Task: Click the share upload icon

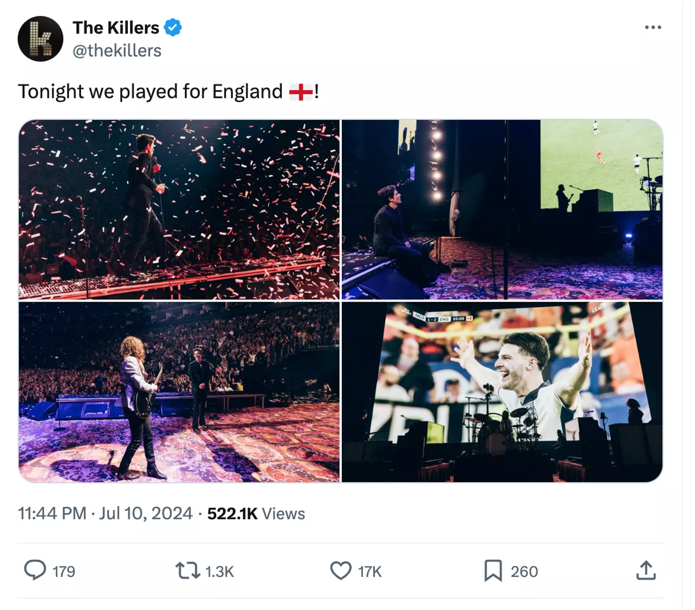Action: 646,570
